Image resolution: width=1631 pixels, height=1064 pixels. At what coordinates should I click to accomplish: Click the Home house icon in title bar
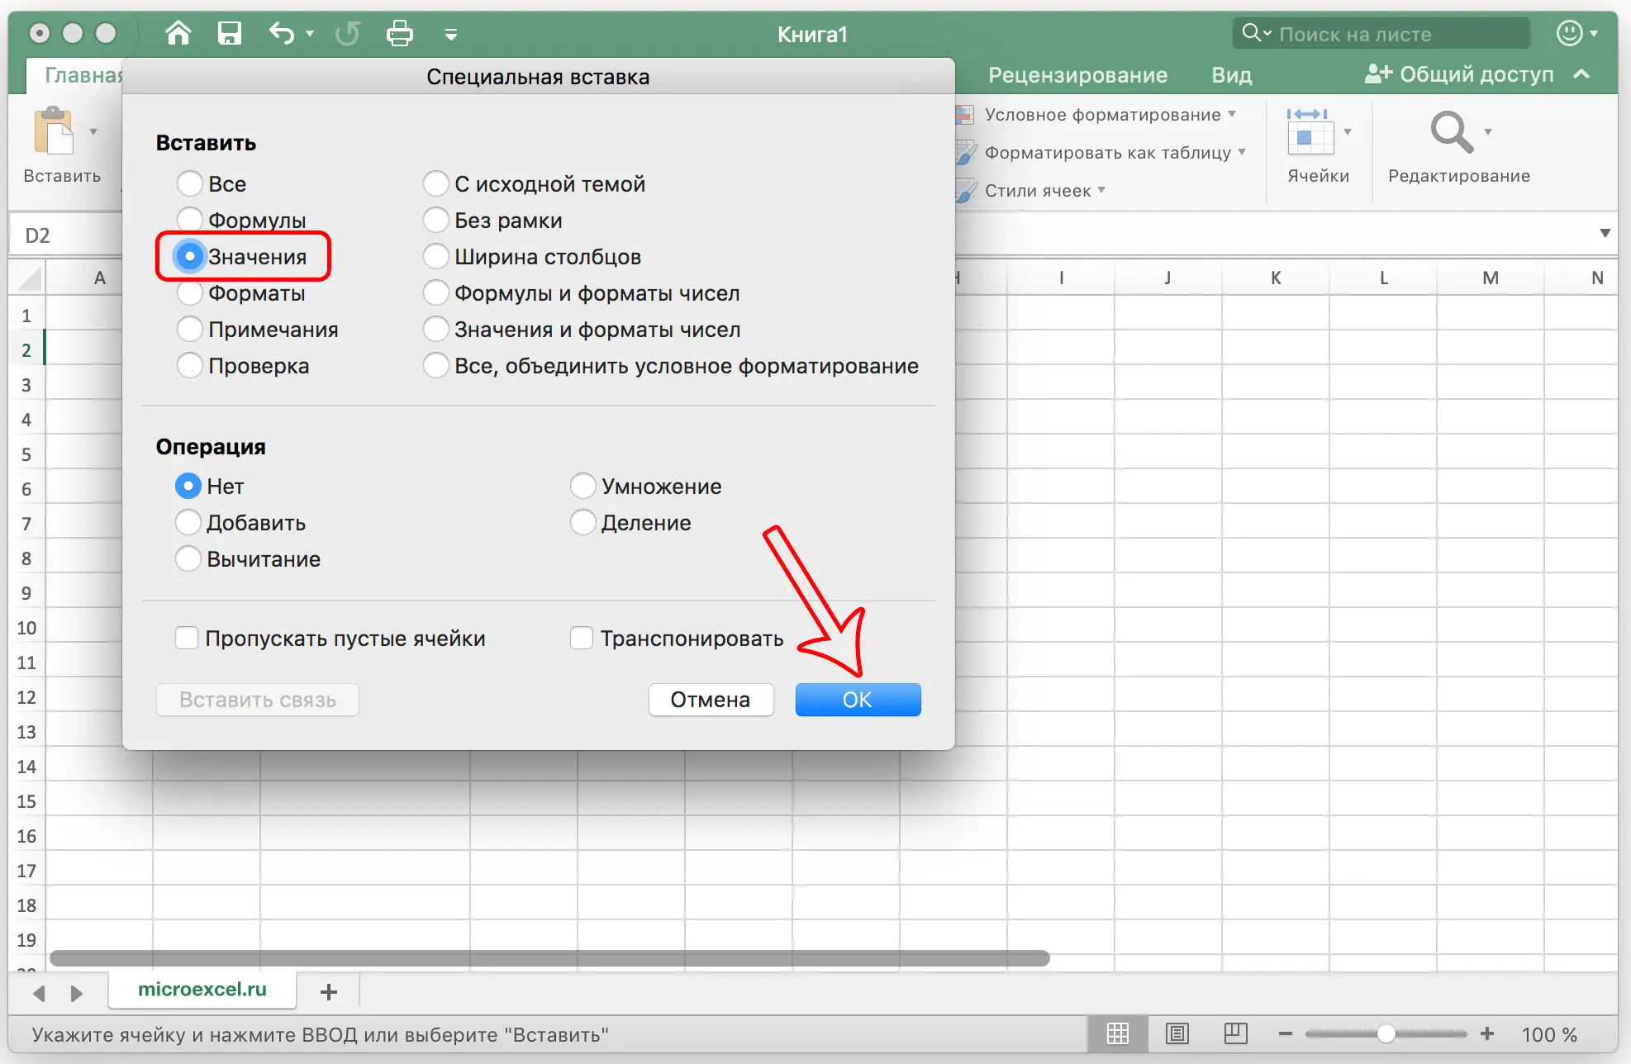178,33
